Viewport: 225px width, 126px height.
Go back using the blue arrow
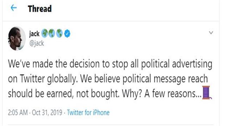click(14, 8)
